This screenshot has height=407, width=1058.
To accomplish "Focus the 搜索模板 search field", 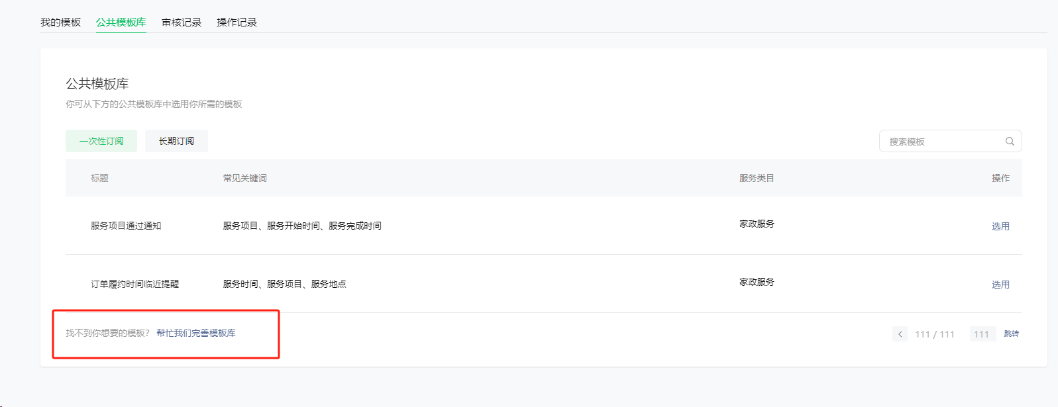I will [x=950, y=141].
